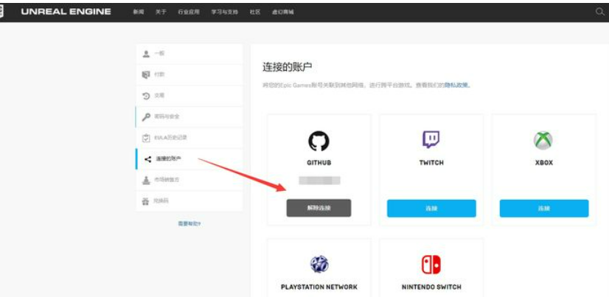This screenshot has width=609, height=297.
Task: Click the 连接的账户 page heading
Action: [288, 67]
